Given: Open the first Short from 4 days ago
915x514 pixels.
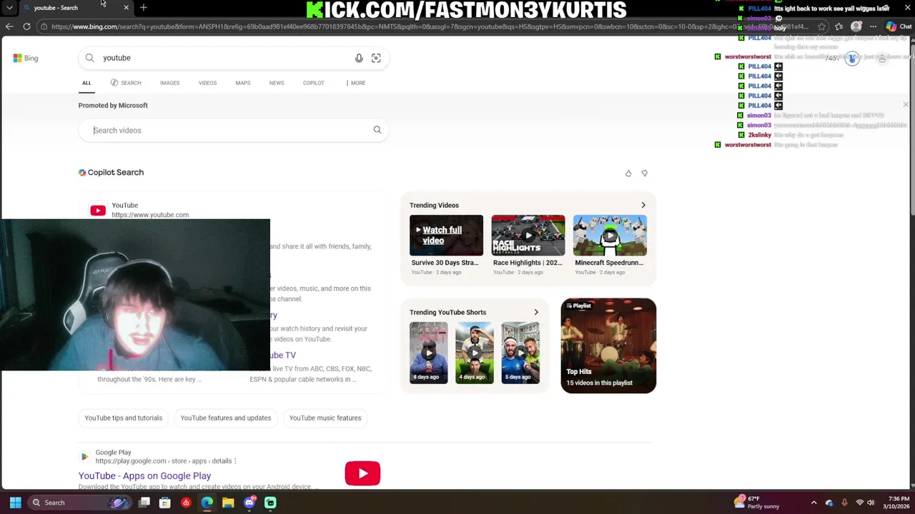Looking at the screenshot, I should pos(429,353).
